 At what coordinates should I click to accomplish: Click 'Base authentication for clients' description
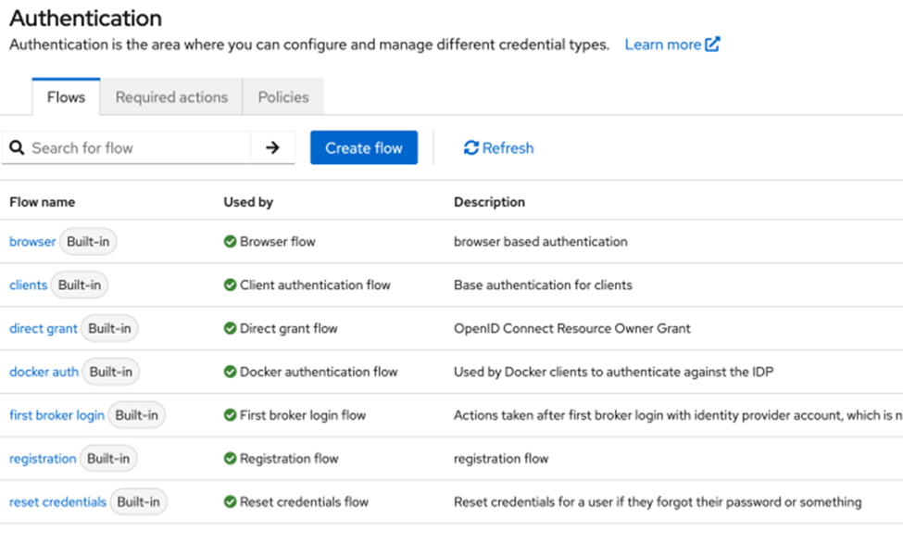click(543, 285)
